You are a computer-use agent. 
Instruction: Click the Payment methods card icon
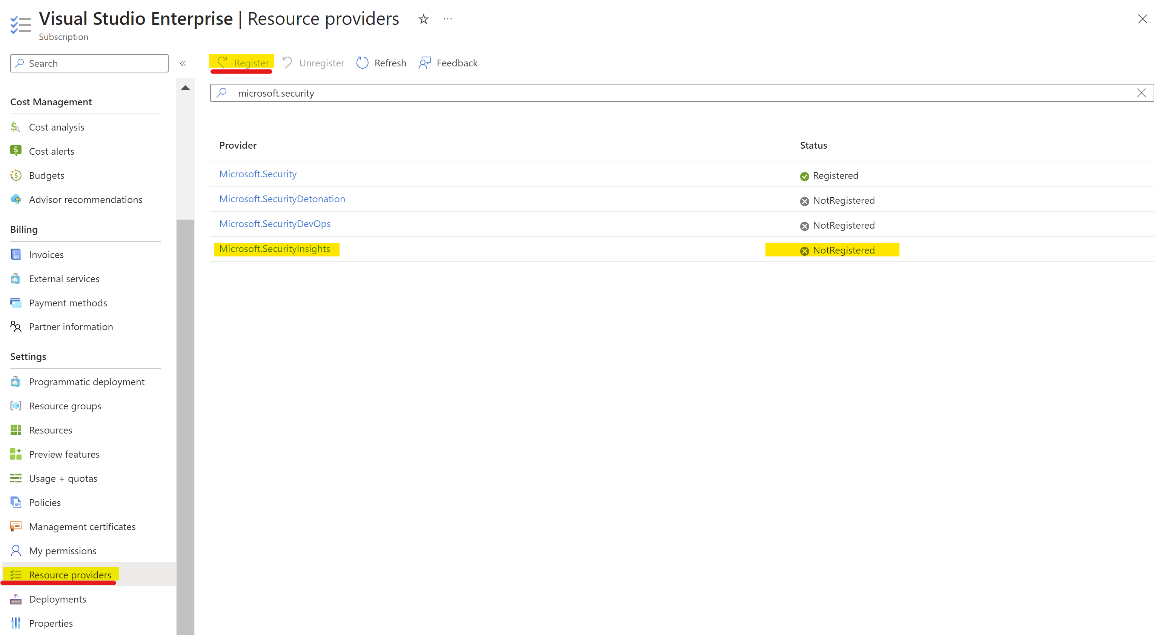(16, 303)
